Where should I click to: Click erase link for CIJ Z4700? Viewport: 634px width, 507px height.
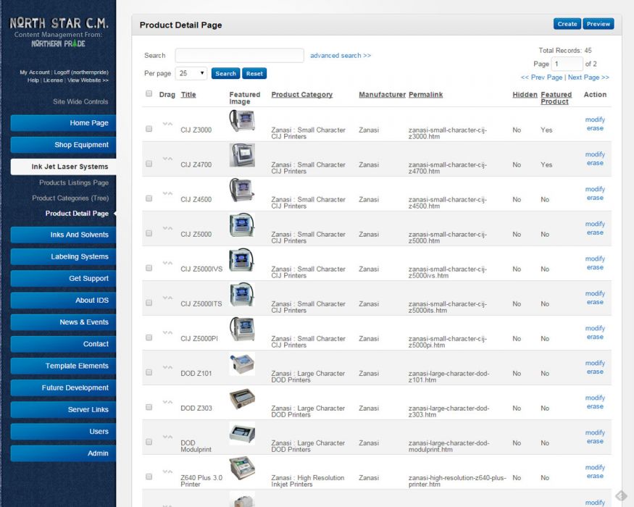pos(595,163)
